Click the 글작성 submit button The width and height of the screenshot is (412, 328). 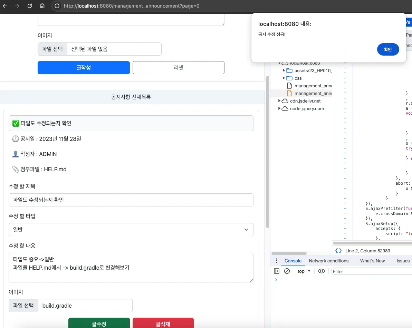[84, 68]
